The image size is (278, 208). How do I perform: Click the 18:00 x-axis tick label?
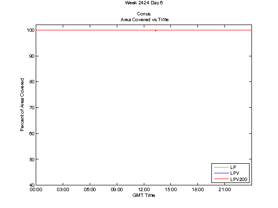tap(198, 190)
